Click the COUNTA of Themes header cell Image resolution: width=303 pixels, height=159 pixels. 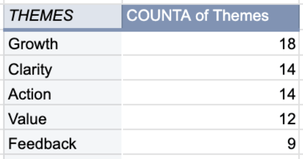pyautogui.click(x=211, y=16)
